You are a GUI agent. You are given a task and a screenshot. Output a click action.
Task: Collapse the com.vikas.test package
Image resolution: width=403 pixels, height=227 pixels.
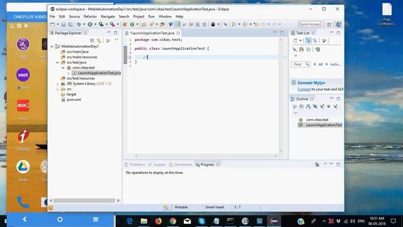point(63,67)
